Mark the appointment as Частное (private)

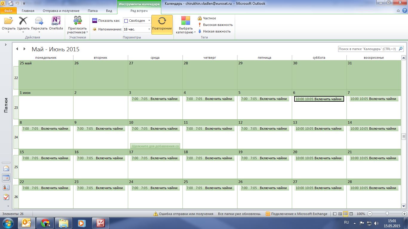pyautogui.click(x=207, y=18)
